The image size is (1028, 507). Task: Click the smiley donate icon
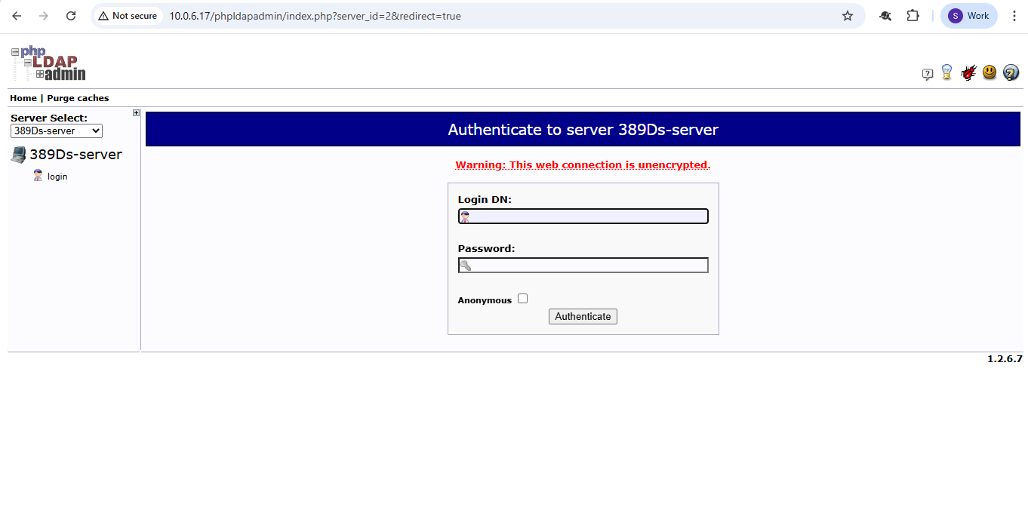click(x=990, y=72)
